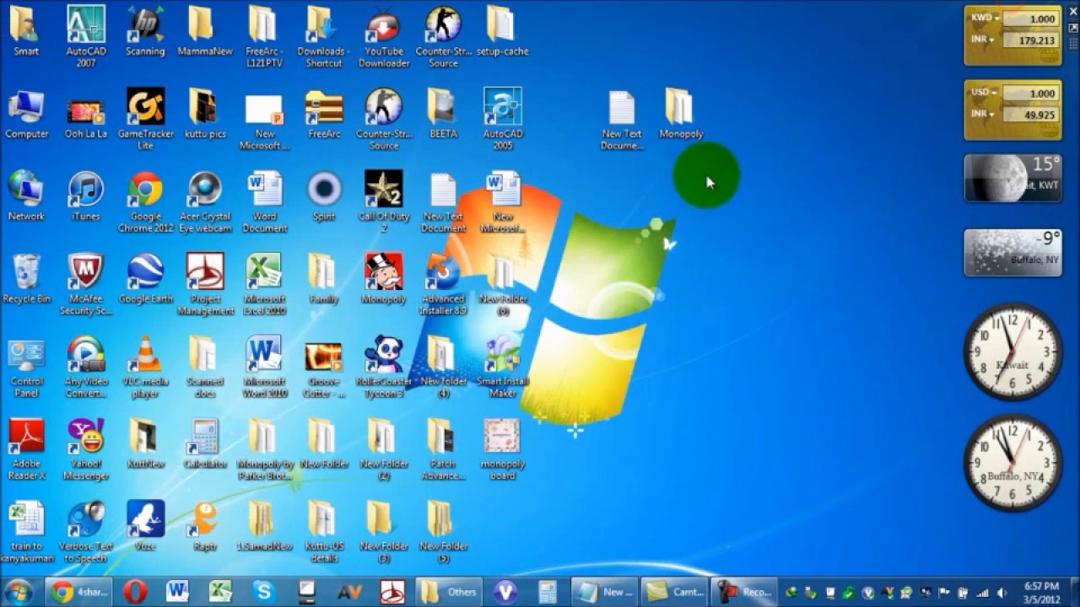
Task: Open the AutoCAD 2007 desktop shortcut
Action: [x=86, y=37]
